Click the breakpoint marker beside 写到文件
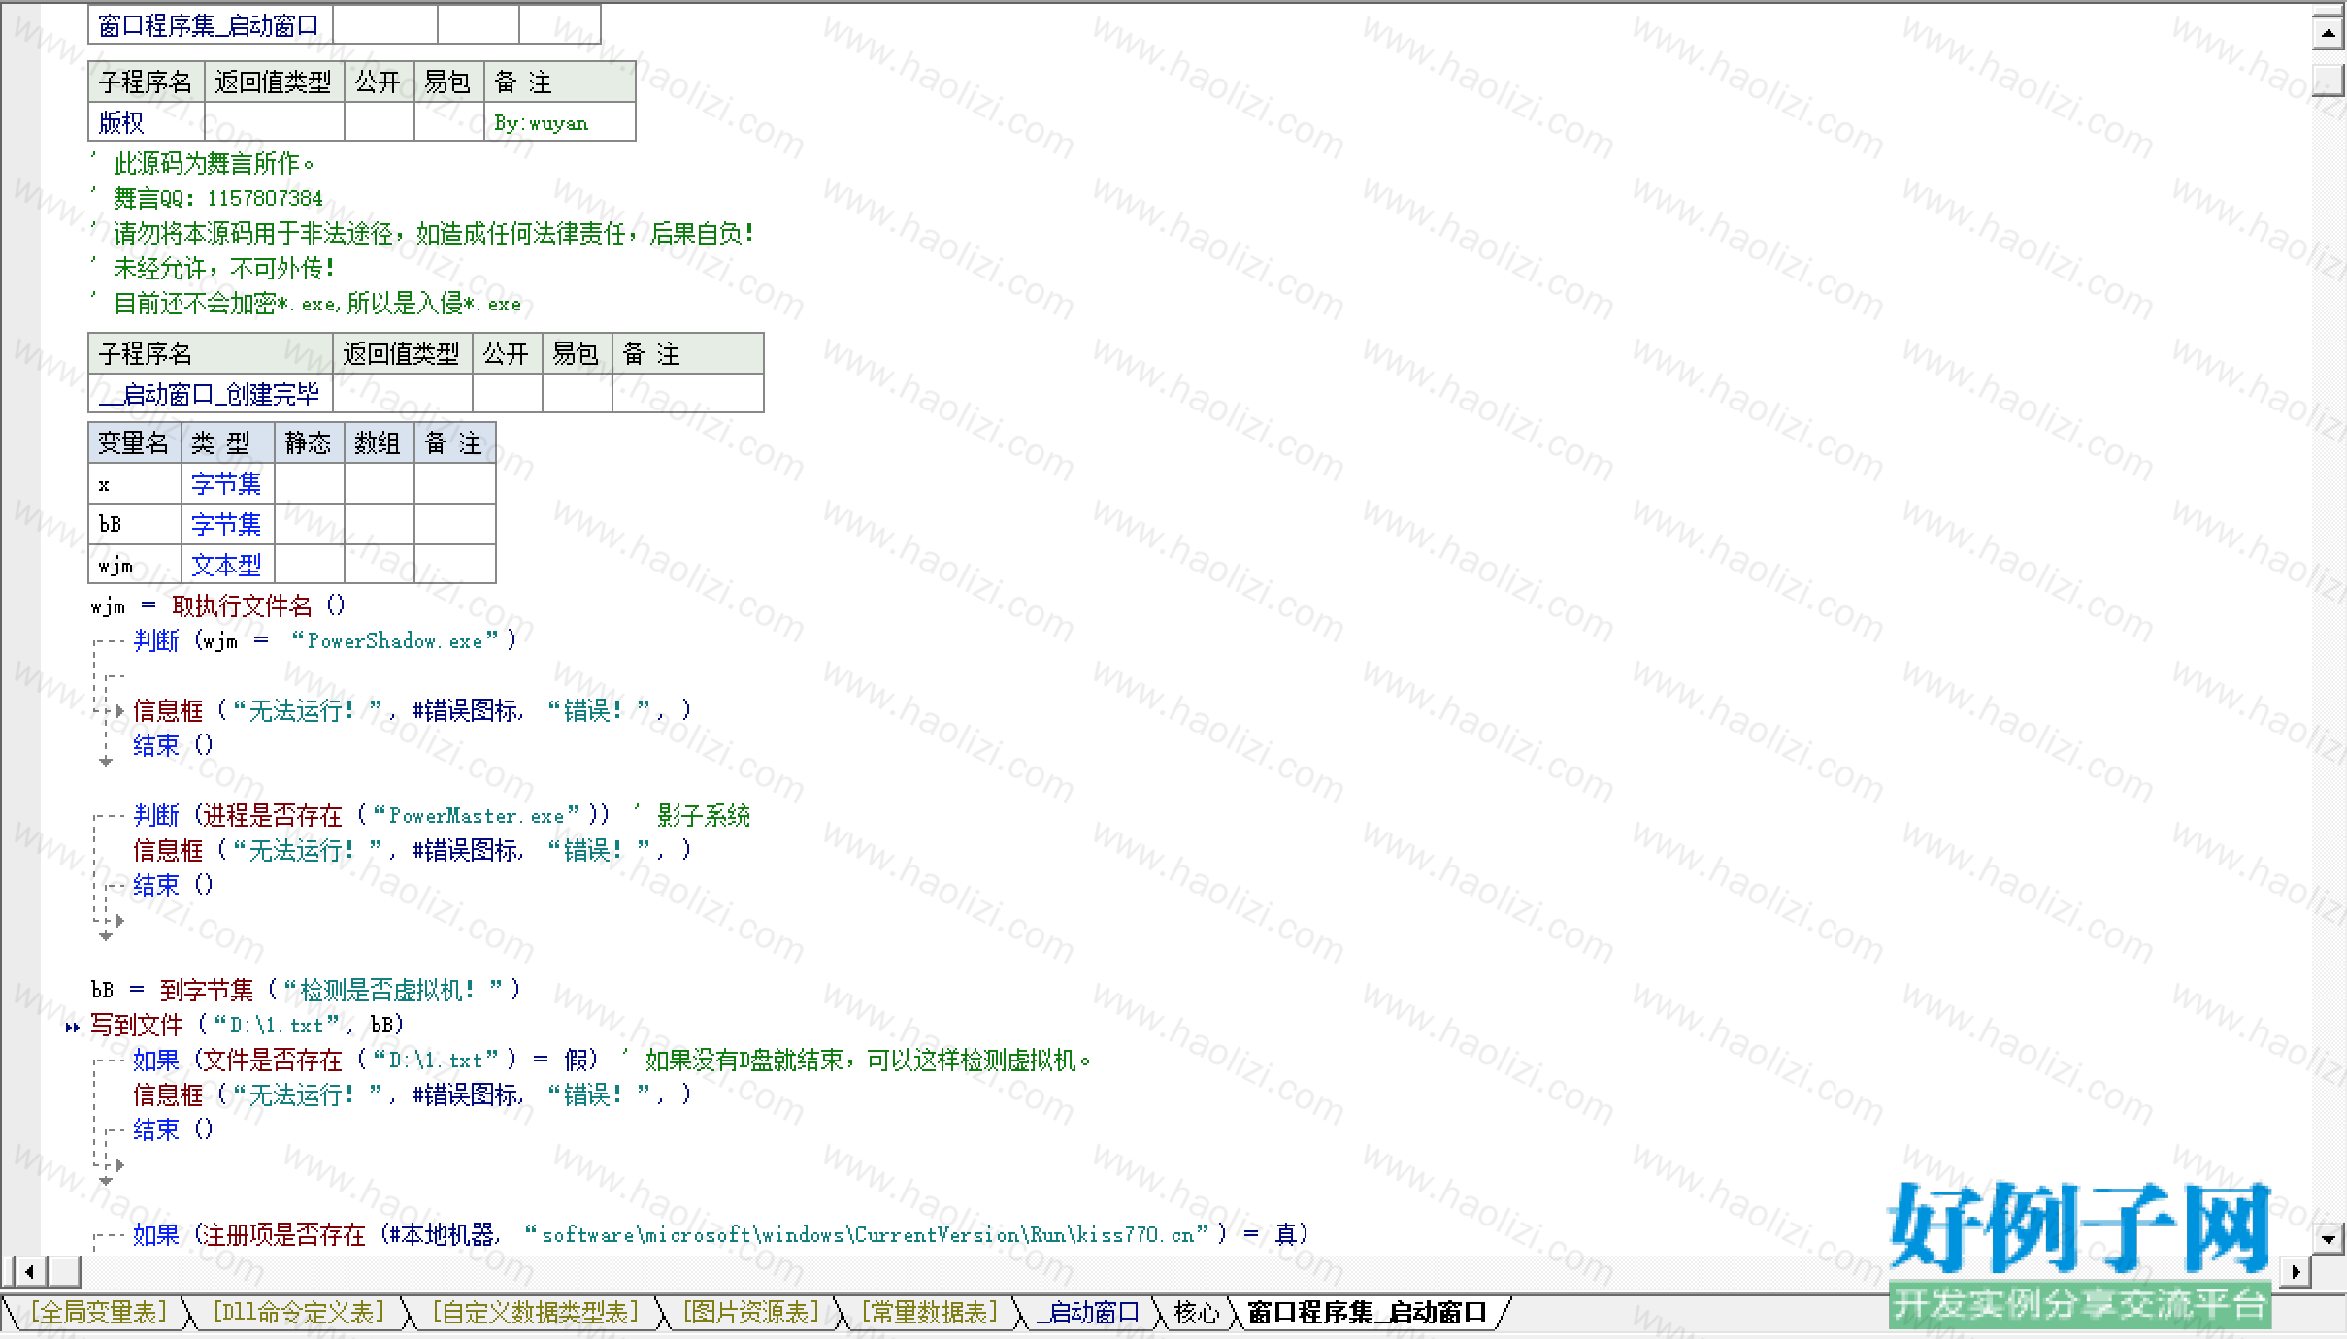This screenshot has width=2347, height=1339. pyautogui.click(x=72, y=1027)
